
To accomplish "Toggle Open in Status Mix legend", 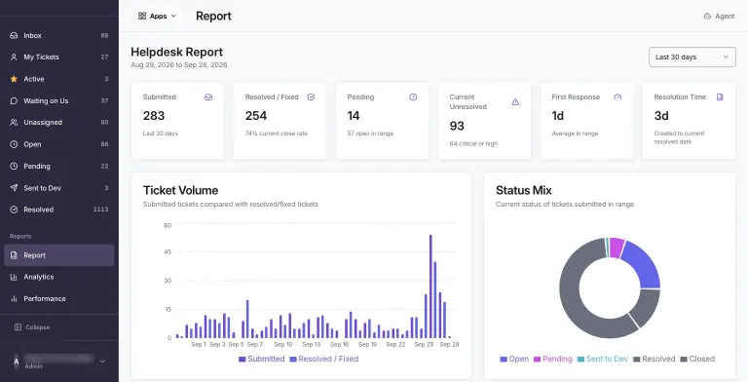I will click(x=514, y=359).
